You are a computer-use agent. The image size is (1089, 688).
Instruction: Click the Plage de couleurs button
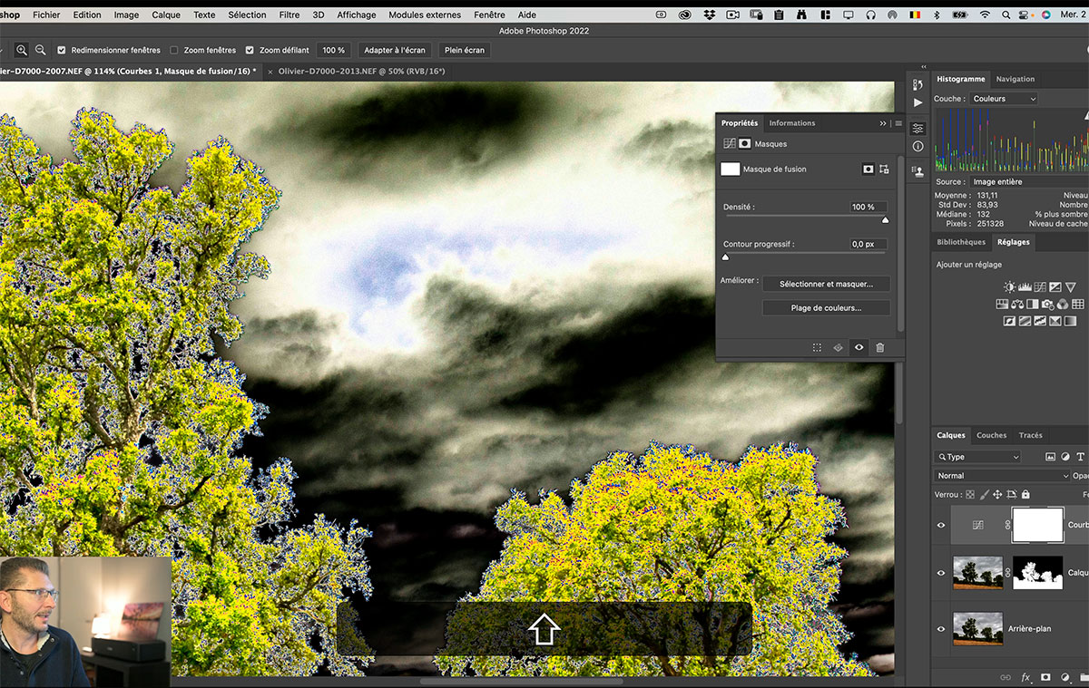coord(826,308)
